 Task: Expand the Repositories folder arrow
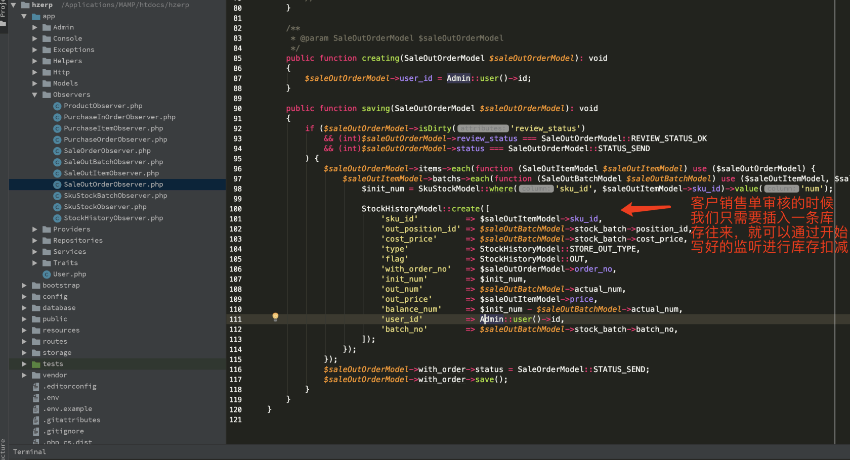[35, 241]
